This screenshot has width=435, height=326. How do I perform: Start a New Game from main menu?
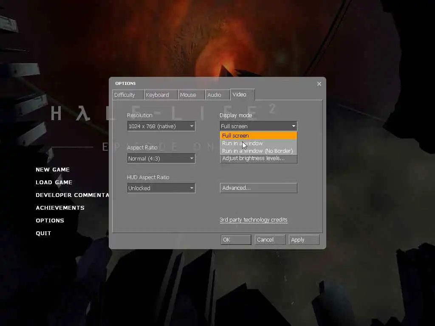tap(53, 170)
